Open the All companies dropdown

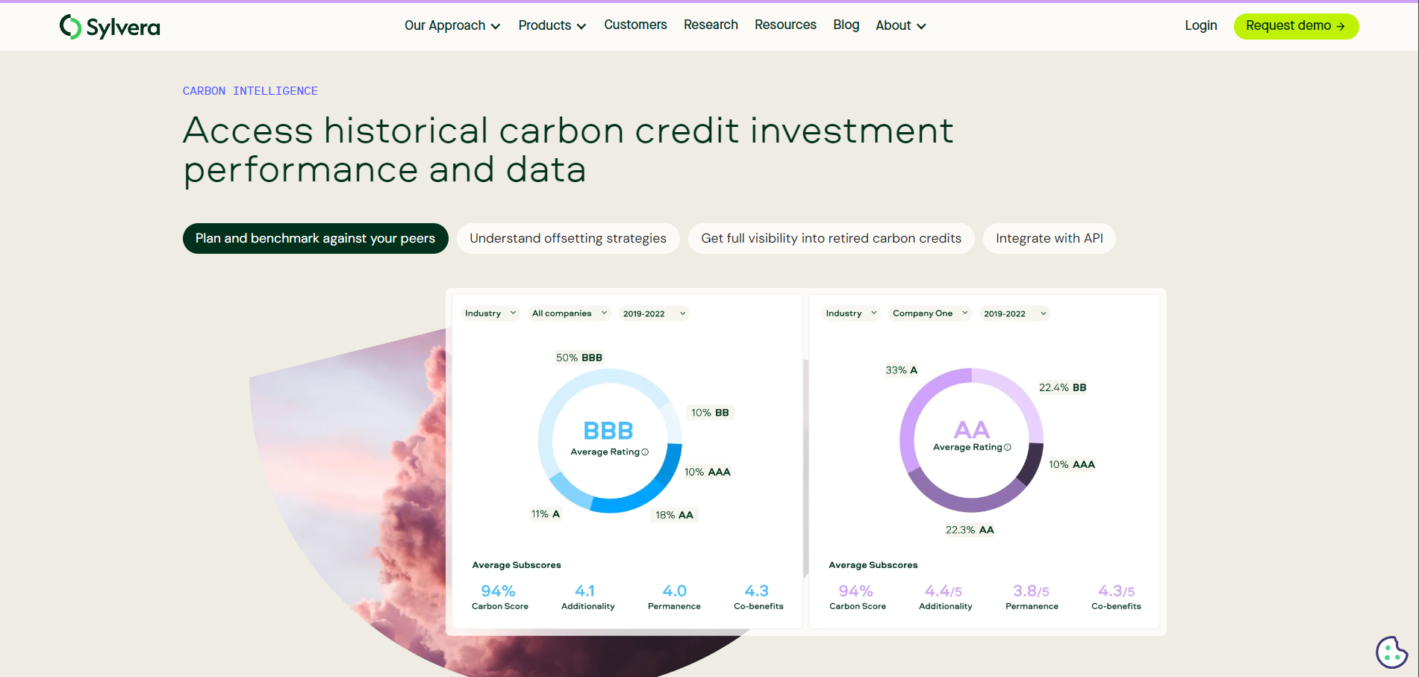point(570,313)
